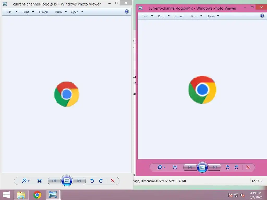Screen dimensions: 267x200
Task: Rotate counterclockwise in left viewer
Action: pos(92,181)
